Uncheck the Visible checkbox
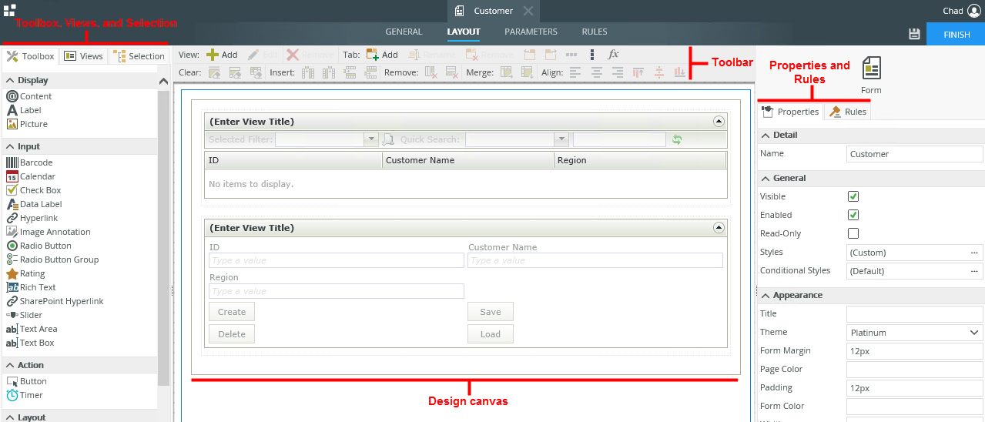The height and width of the screenshot is (422, 985). point(853,196)
